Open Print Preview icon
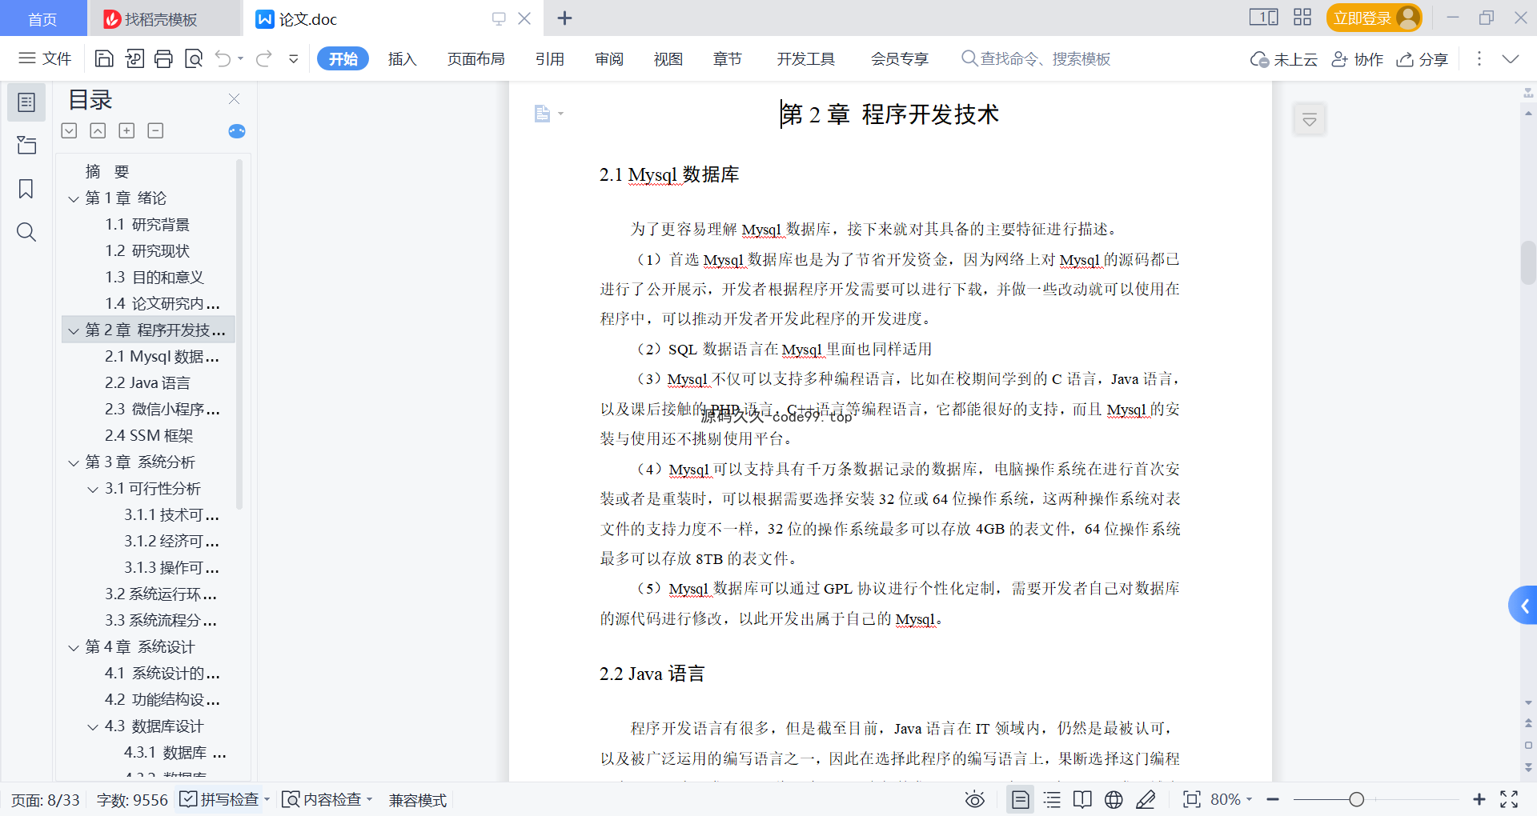The image size is (1537, 816). click(194, 58)
